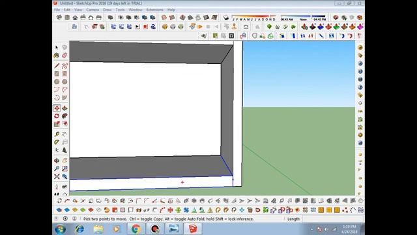Open the Windows Start menu
This screenshot has width=417, height=235.
tap(61, 229)
